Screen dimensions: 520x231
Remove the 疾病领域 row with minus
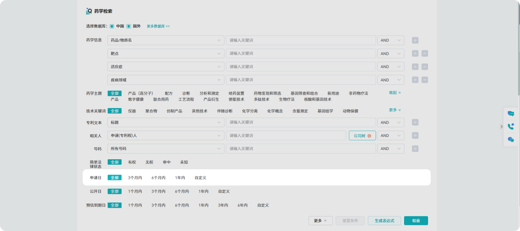click(425, 80)
